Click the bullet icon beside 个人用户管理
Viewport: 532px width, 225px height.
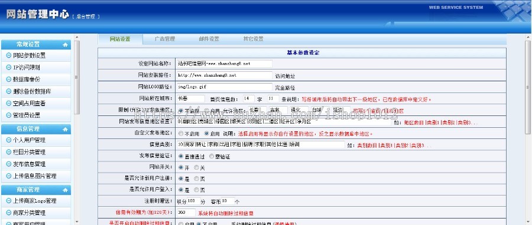(8, 140)
